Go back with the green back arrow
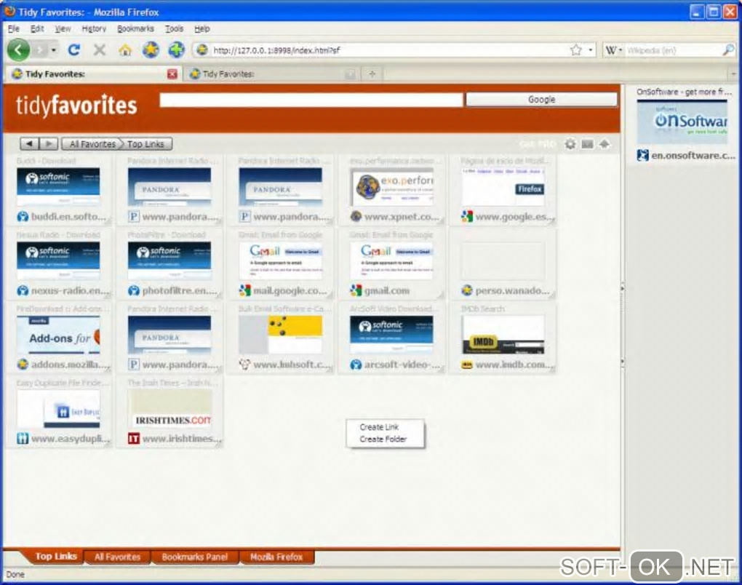Screen dimensions: 742x585 (x=18, y=49)
